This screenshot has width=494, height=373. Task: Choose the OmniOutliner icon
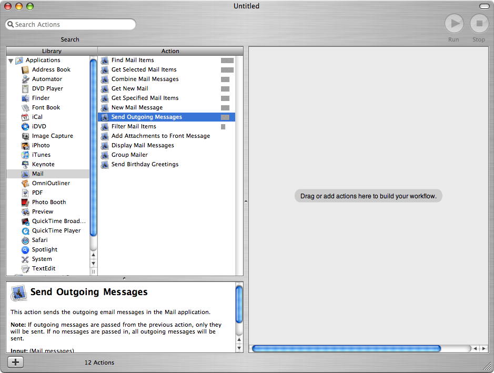click(x=25, y=183)
